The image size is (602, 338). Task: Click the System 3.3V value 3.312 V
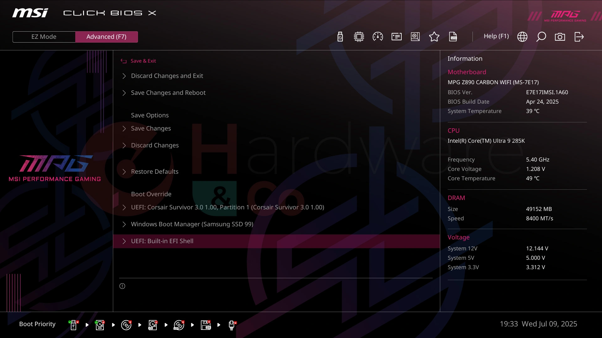click(535, 267)
